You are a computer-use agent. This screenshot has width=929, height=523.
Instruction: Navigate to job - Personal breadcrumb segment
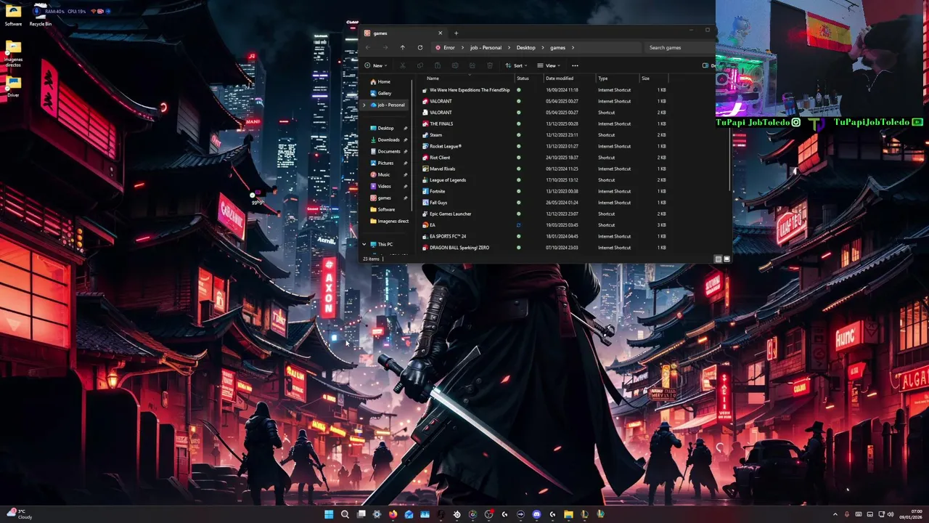(x=486, y=48)
